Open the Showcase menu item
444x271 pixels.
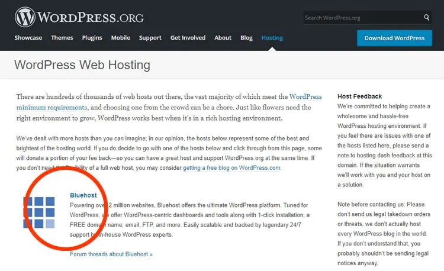click(x=28, y=38)
